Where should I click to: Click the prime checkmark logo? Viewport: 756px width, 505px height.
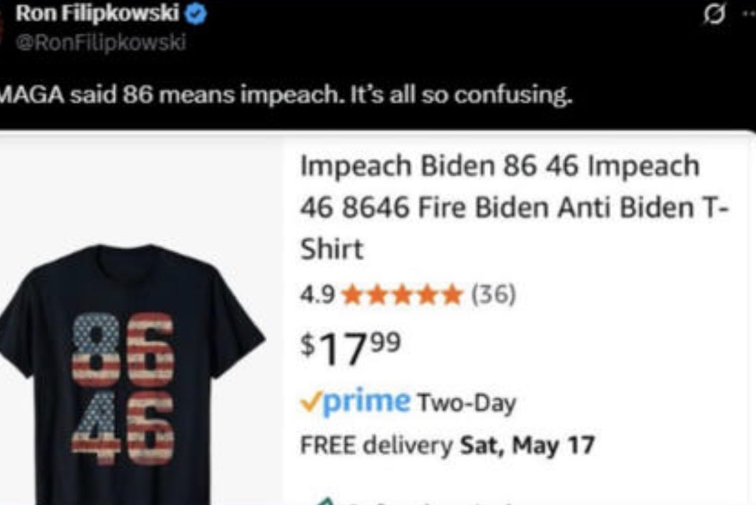[355, 400]
